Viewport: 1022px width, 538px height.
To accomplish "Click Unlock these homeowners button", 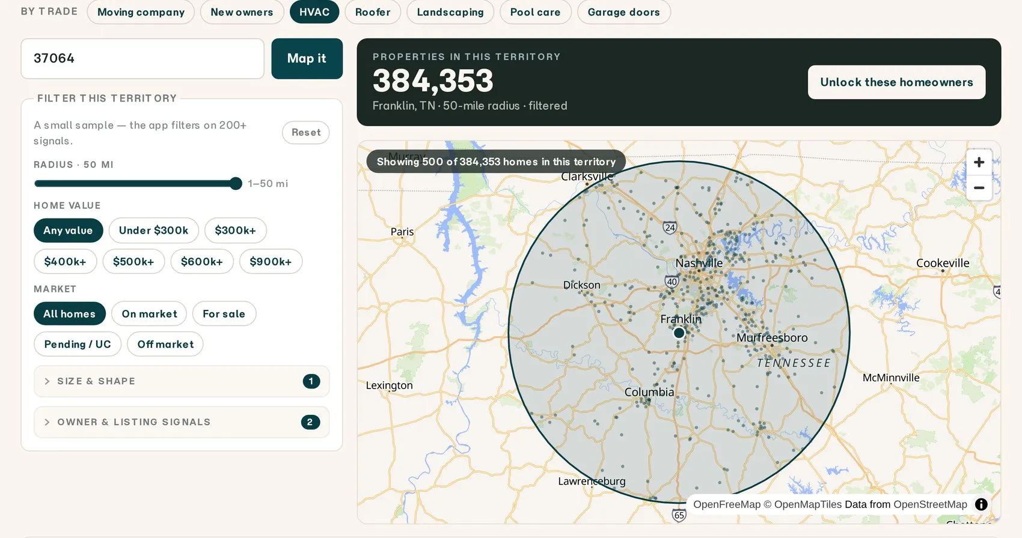I will [896, 82].
